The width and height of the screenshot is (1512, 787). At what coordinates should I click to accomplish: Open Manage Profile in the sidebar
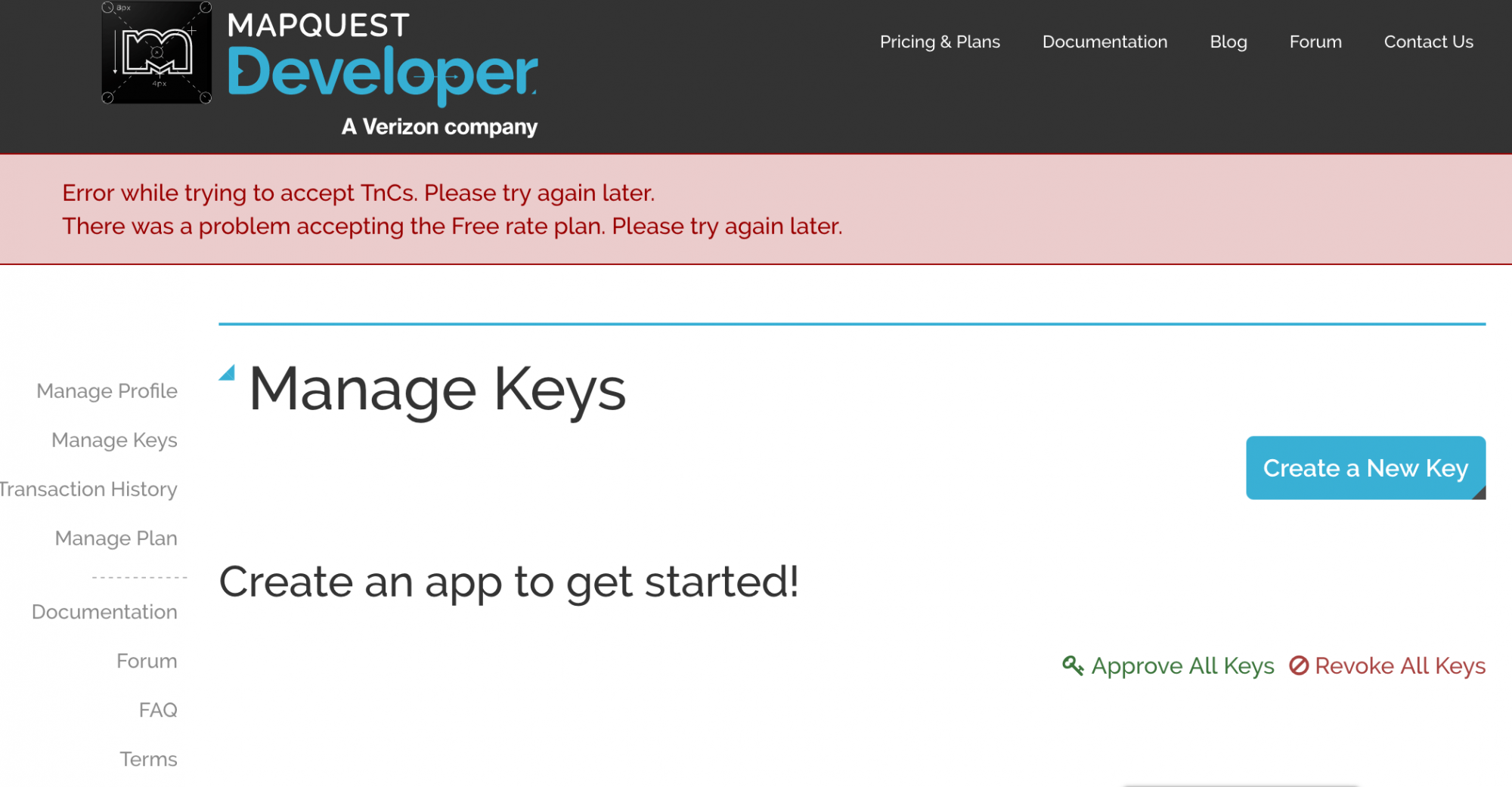pos(107,390)
